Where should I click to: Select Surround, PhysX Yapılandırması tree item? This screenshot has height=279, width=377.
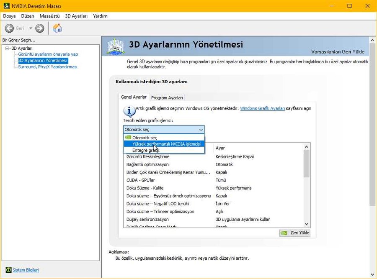[x=48, y=67]
